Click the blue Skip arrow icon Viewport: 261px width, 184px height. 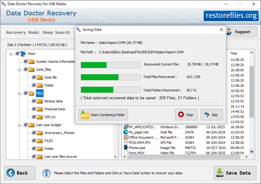click(206, 115)
